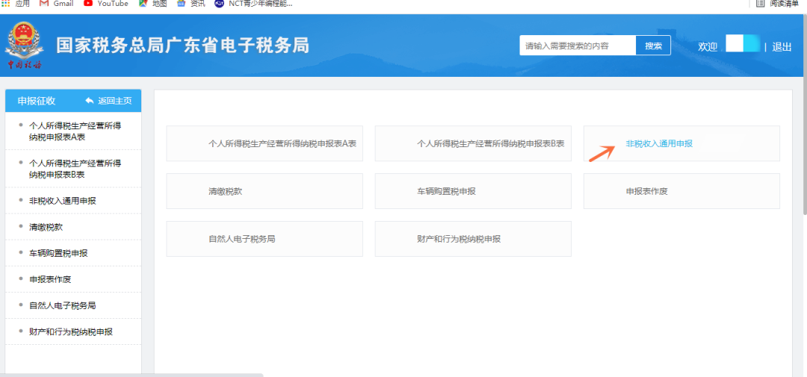Select sidebar item 自然人电子税务局
This screenshot has height=377, width=807.
73,305
